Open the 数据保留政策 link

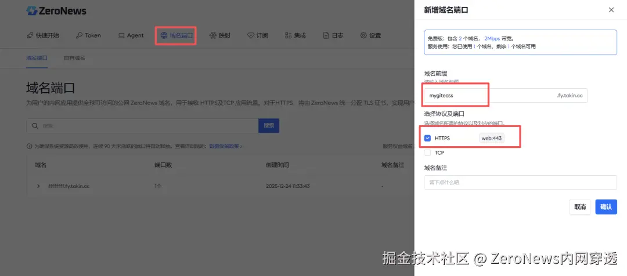point(226,146)
